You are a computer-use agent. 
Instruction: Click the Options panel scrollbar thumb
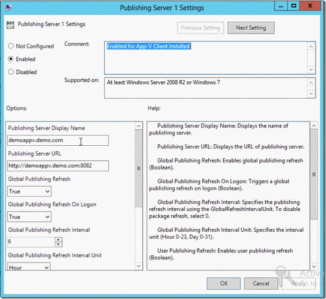(139, 168)
